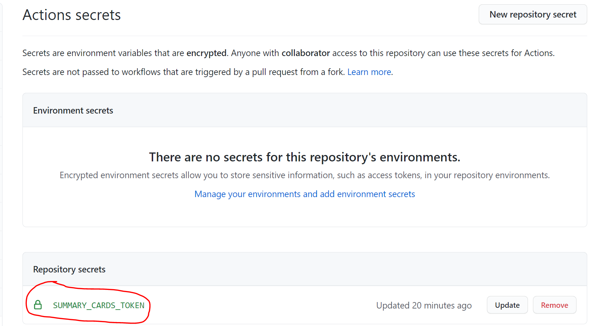Click the Actions secrets page heading
Viewport: 594px width, 326px height.
coord(72,15)
